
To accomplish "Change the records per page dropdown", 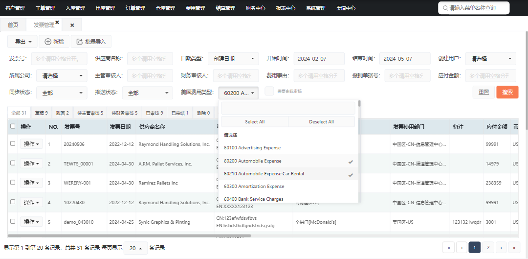I will 136,248.
